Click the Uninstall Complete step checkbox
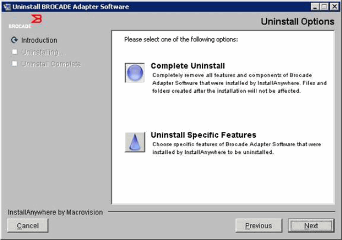The image size is (342, 240). [14, 64]
